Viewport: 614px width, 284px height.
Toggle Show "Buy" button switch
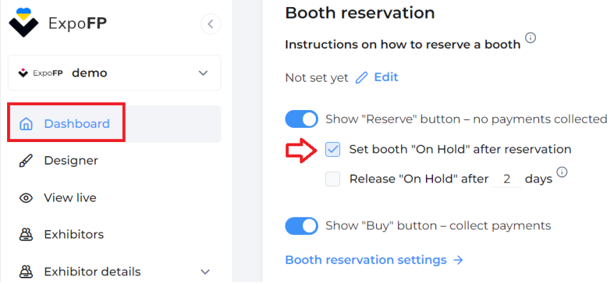[x=302, y=226]
